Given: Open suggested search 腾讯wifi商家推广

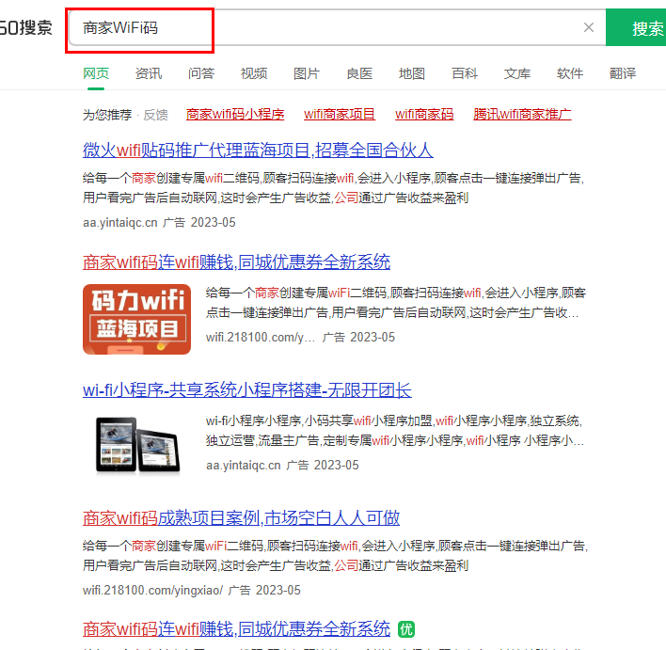Looking at the screenshot, I should click(x=522, y=114).
